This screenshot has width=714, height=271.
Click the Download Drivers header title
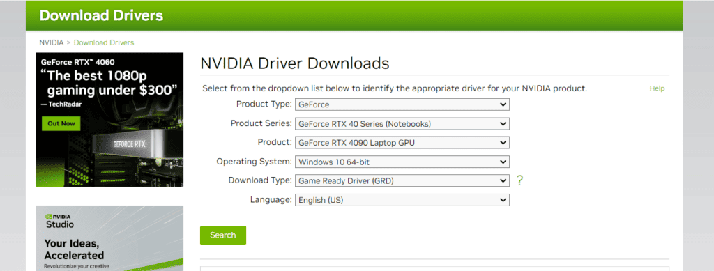[101, 15]
